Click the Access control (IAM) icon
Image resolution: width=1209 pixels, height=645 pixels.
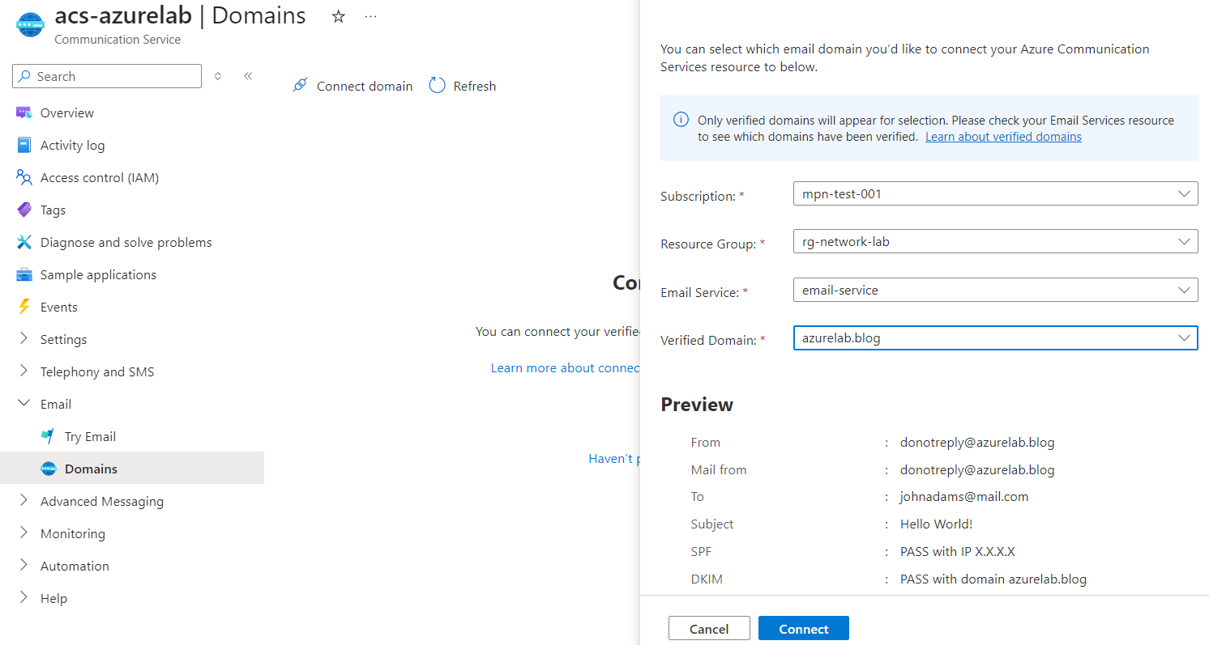(x=23, y=177)
